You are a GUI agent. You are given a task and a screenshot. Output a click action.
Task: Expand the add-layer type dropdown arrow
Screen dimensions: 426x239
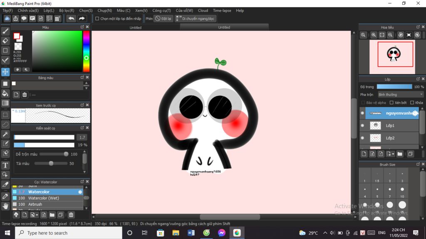(393, 154)
